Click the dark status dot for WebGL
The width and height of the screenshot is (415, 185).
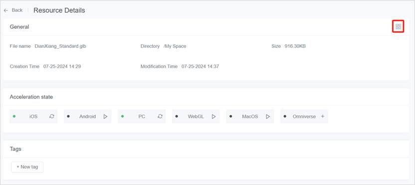coord(177,116)
